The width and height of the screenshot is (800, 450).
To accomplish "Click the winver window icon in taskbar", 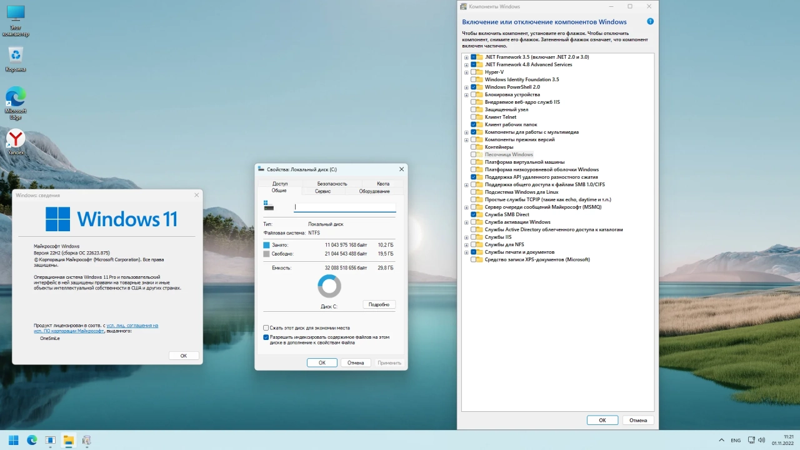I will pos(50,440).
